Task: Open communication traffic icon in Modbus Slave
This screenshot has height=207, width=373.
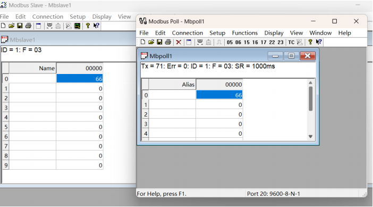Action: click(69, 26)
